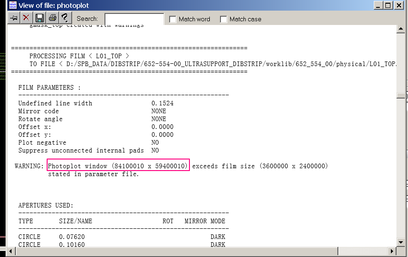Maximize the photoplot view window
Image resolution: width=408 pixels, height=257 pixels.
388,5
